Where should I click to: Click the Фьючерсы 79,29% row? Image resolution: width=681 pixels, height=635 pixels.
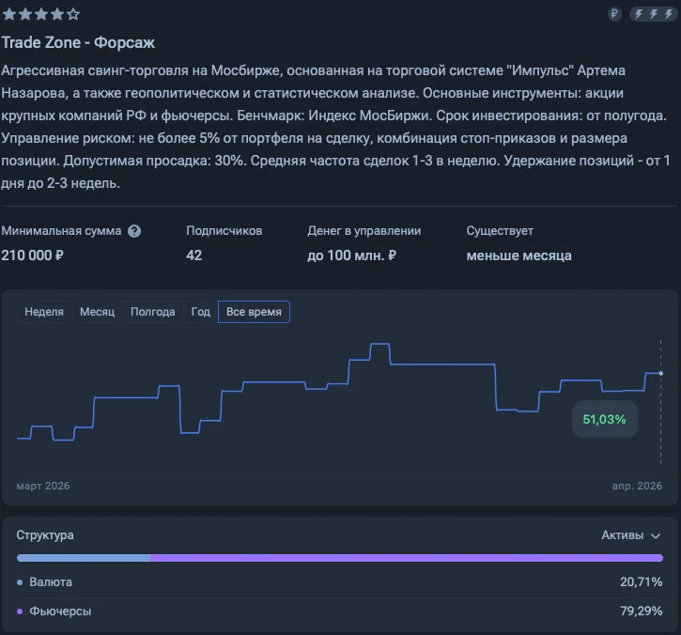pos(340,612)
